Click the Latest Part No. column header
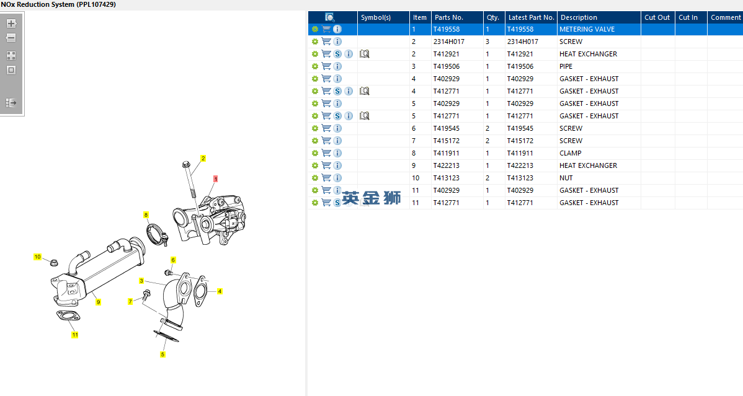 tap(531, 17)
